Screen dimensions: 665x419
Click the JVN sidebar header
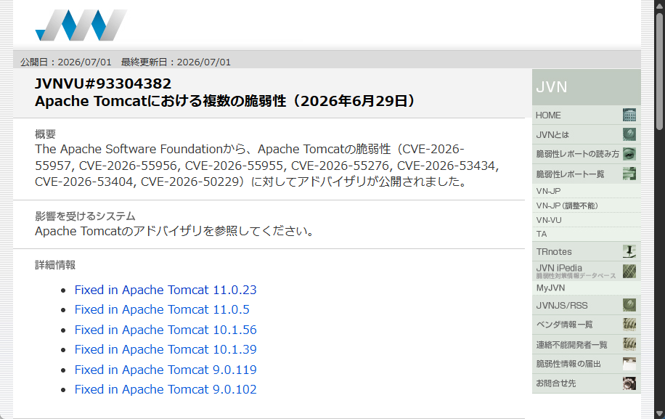pos(586,87)
